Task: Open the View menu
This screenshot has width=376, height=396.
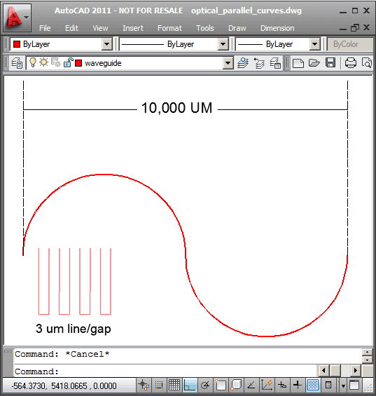Action: 100,28
